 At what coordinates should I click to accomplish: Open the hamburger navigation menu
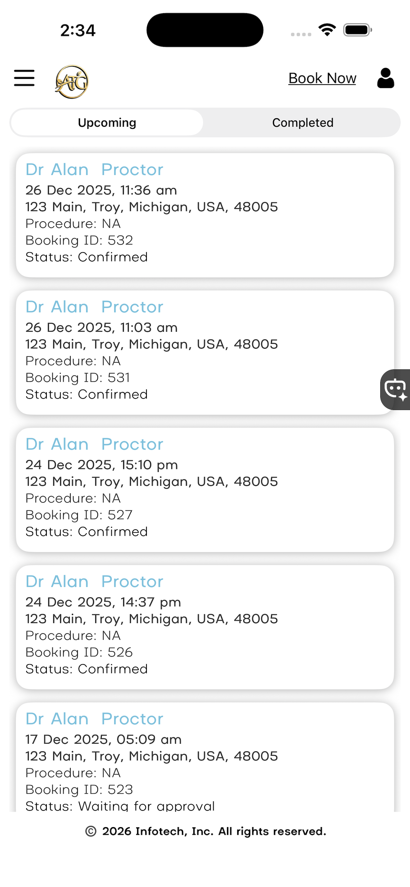[x=24, y=78]
